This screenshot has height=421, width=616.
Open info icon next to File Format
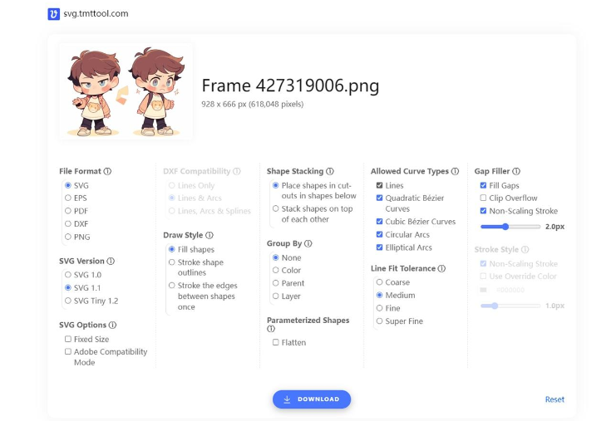(107, 171)
